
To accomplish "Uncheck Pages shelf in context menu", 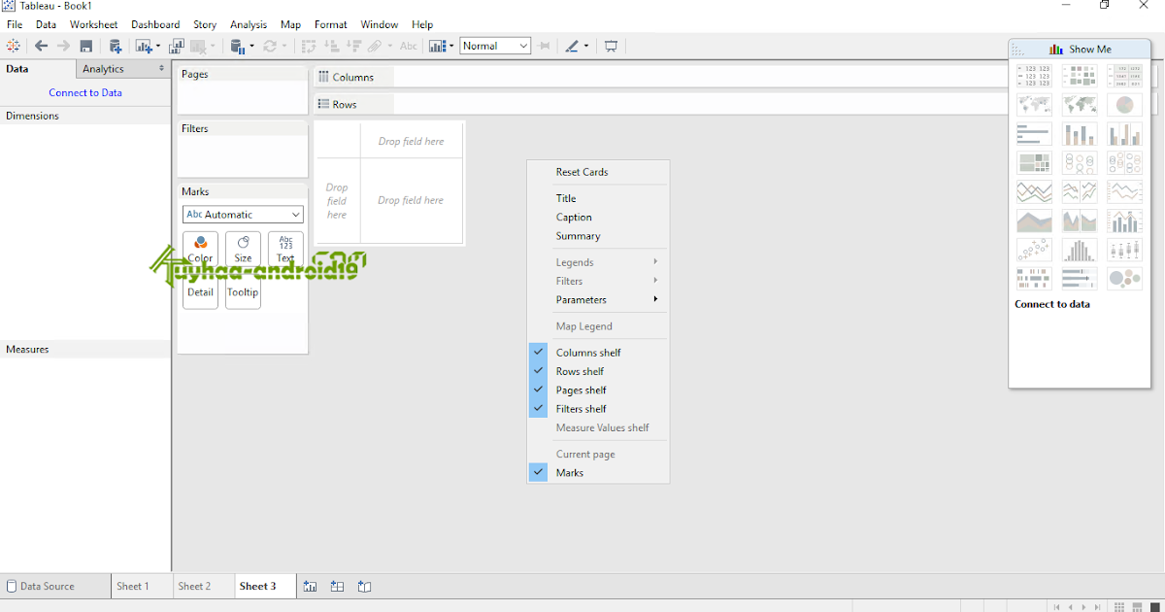I will coord(598,390).
